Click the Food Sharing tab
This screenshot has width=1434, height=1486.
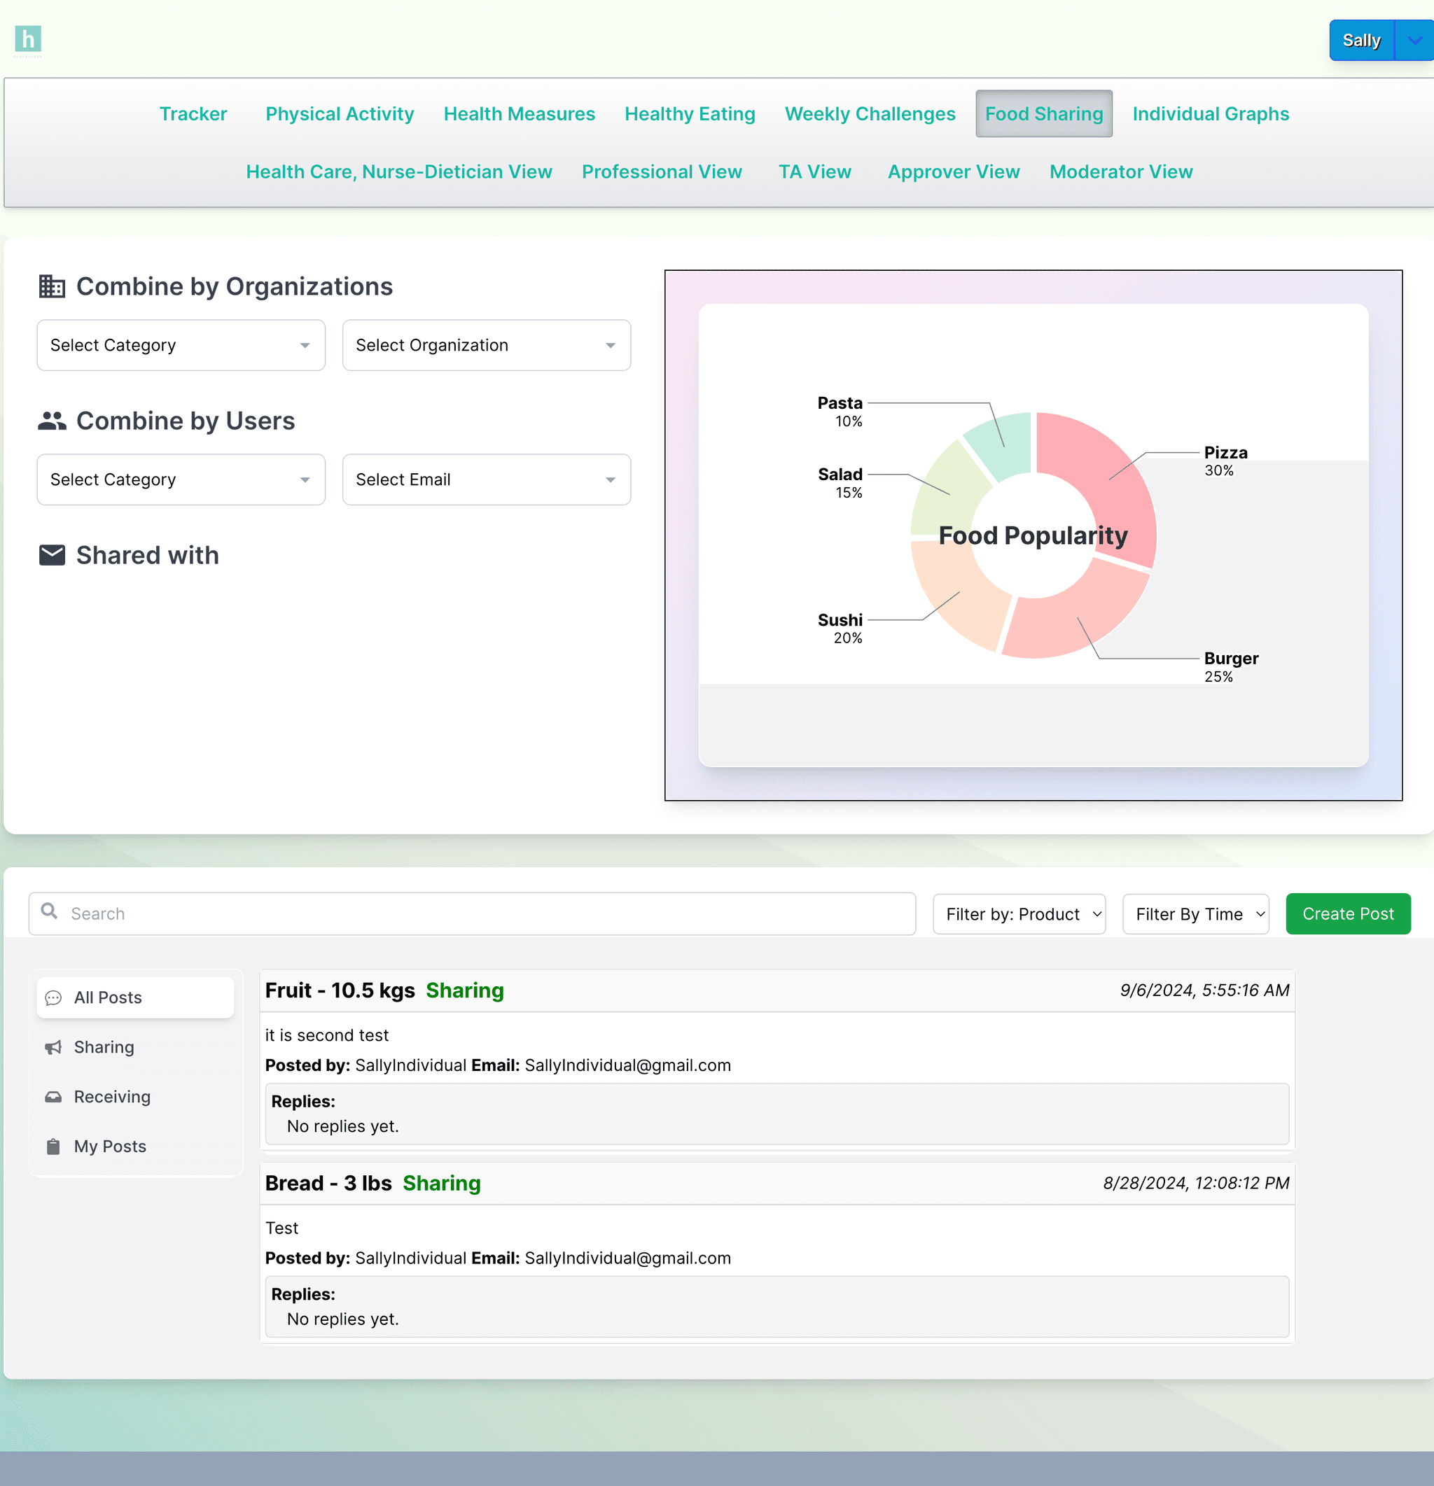point(1043,113)
